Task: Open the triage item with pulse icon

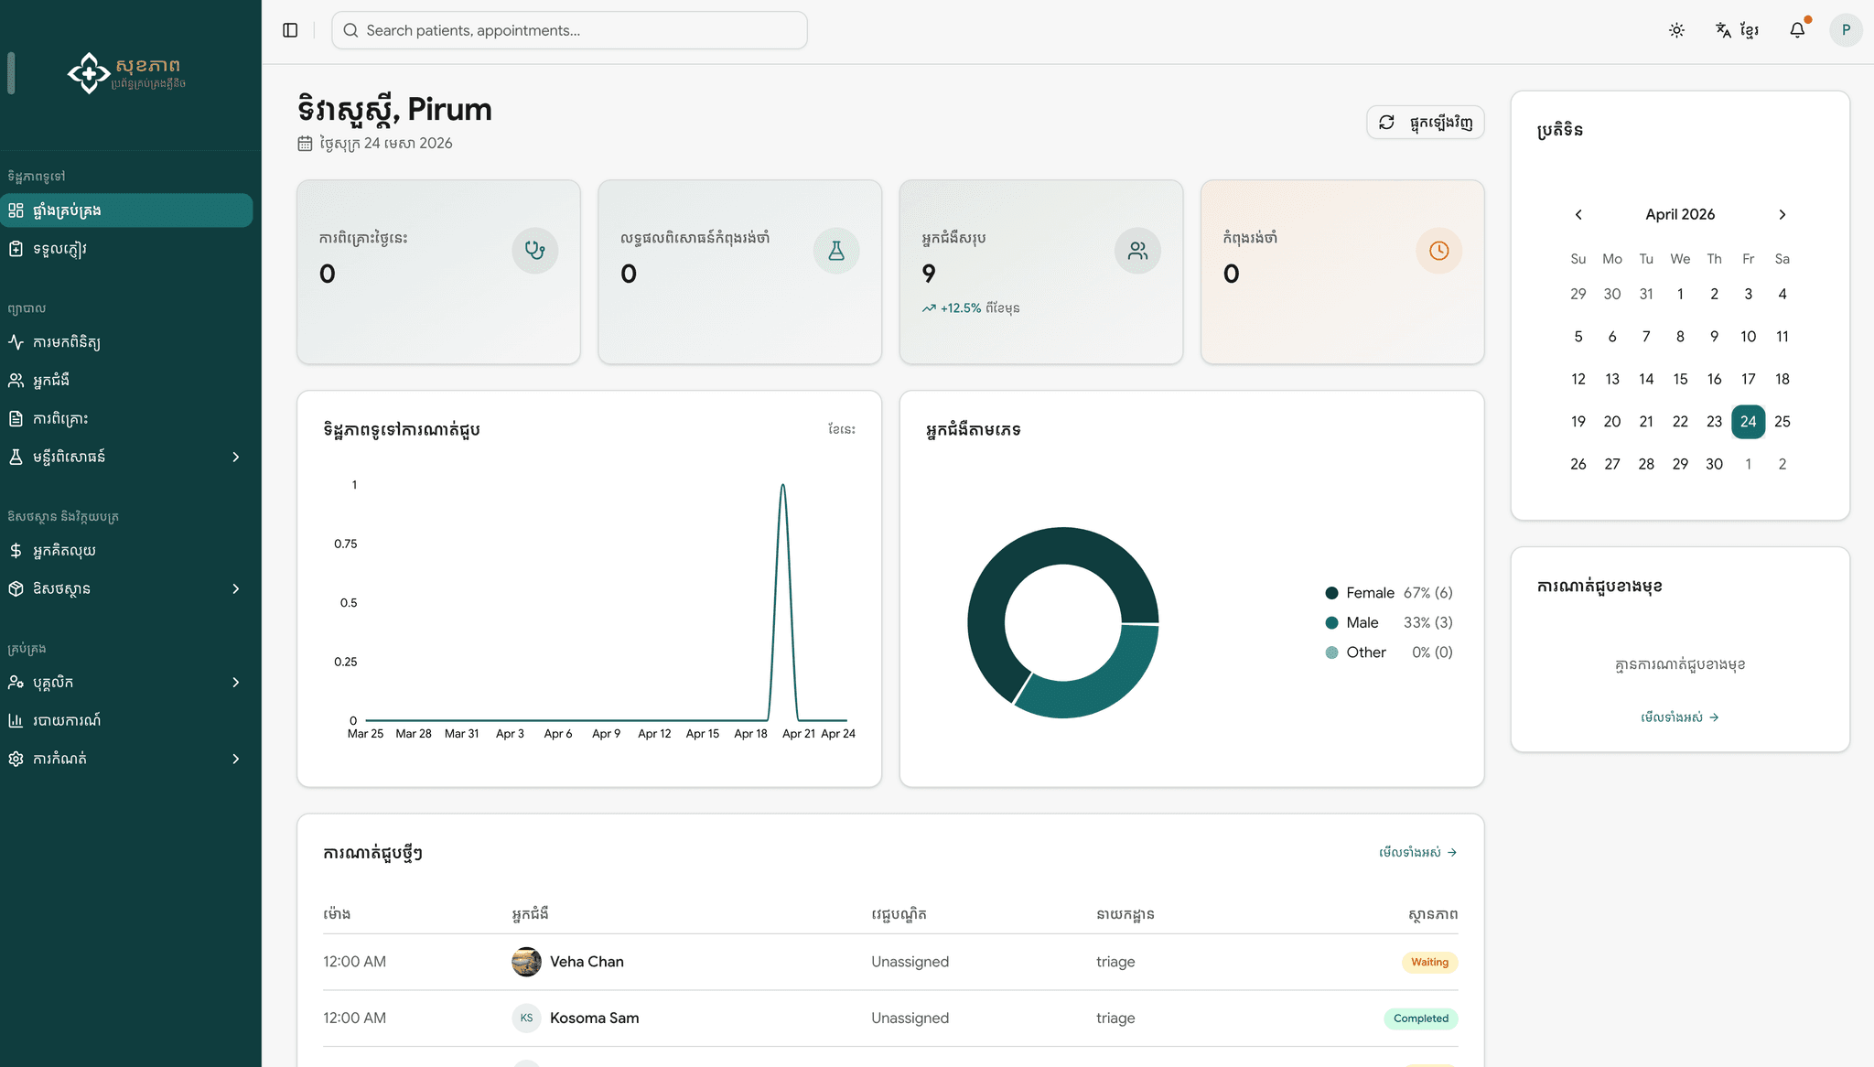Action: pyautogui.click(x=126, y=342)
